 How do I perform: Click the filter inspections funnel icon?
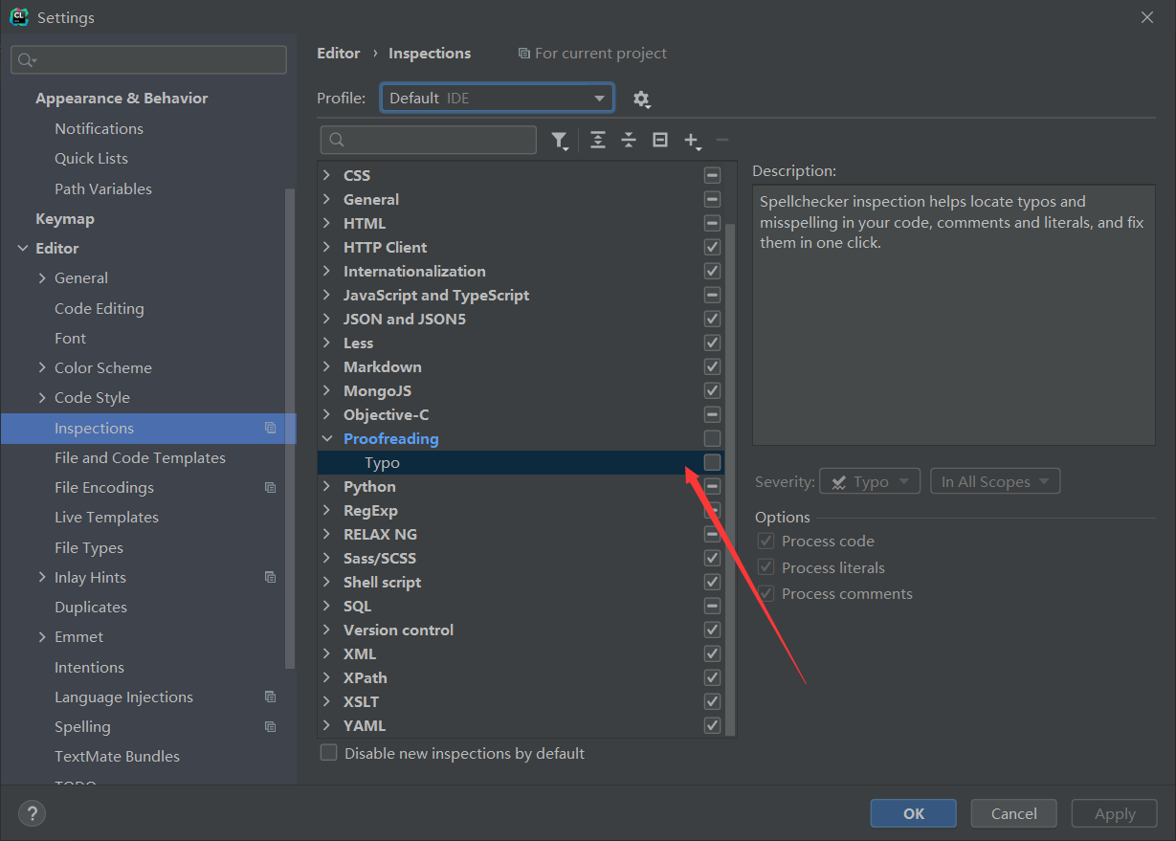[x=560, y=140]
